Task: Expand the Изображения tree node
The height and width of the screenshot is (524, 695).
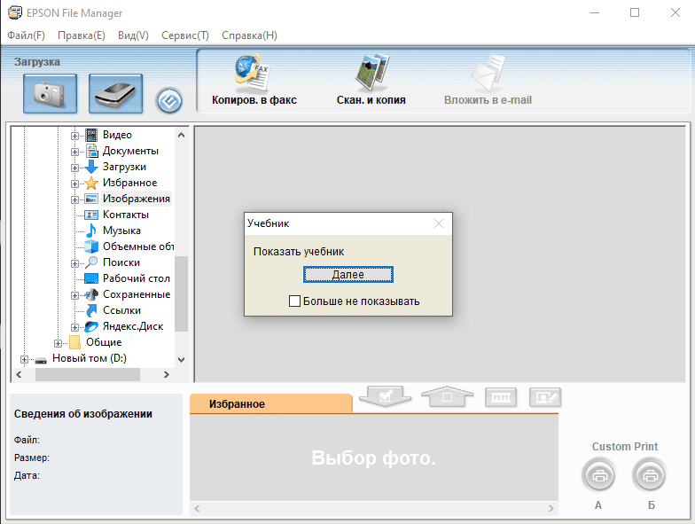Action: click(x=74, y=199)
